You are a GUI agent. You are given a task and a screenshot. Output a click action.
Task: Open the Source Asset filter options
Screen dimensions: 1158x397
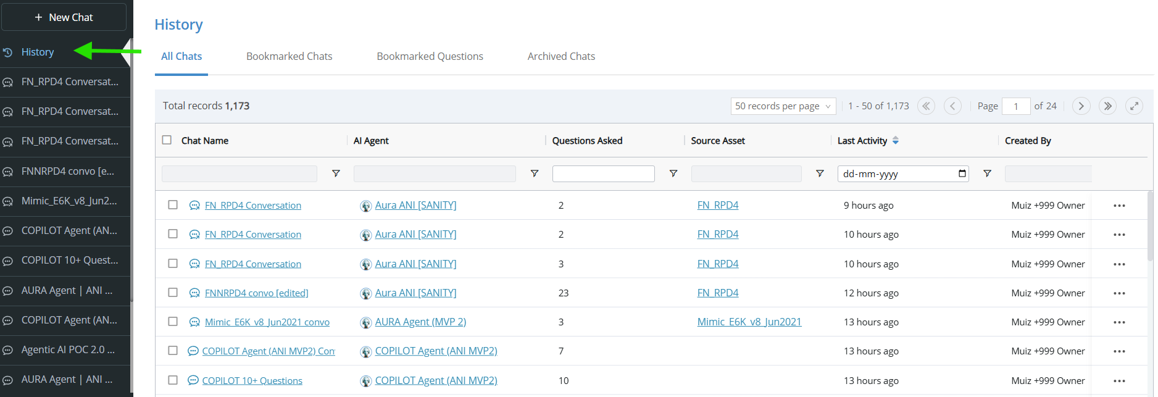tap(820, 174)
